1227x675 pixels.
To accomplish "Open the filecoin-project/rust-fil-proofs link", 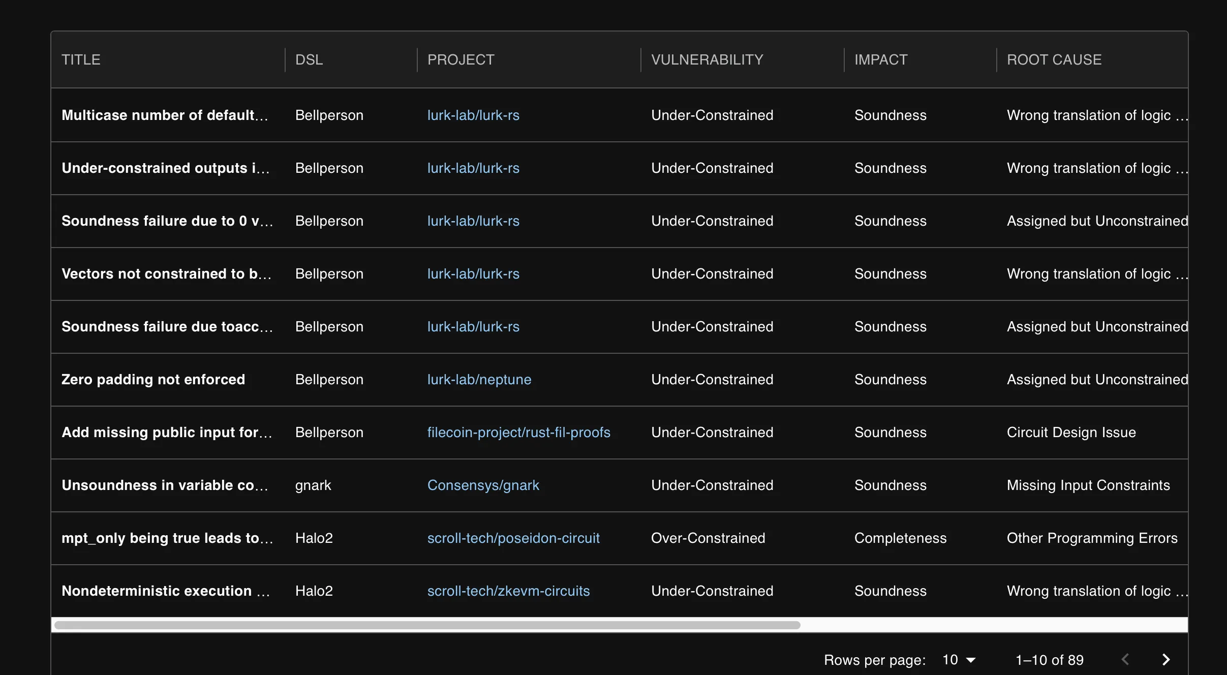I will click(x=518, y=432).
